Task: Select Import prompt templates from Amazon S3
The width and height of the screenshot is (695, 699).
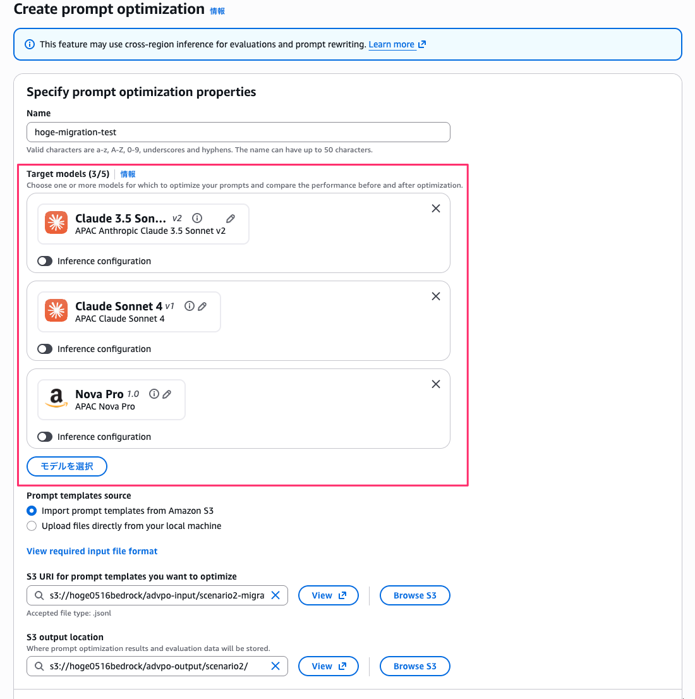Action: (x=32, y=511)
